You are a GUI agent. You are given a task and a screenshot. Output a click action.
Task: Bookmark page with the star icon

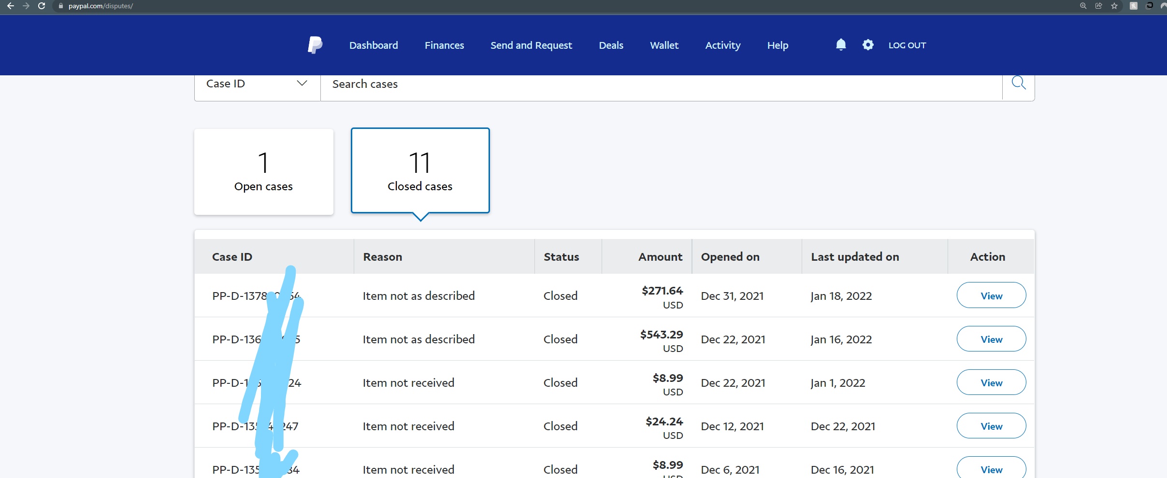[1114, 6]
